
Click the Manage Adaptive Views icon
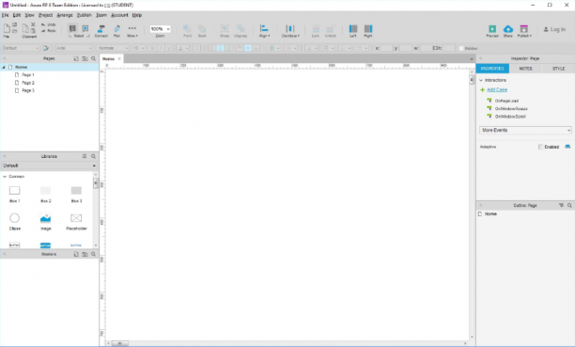pyautogui.click(x=567, y=147)
